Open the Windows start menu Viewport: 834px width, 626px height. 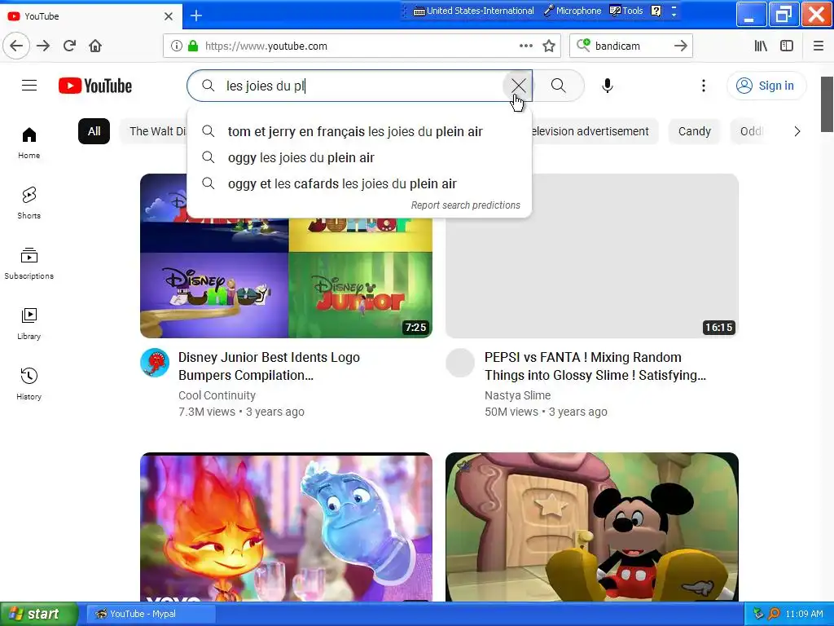pos(39,614)
